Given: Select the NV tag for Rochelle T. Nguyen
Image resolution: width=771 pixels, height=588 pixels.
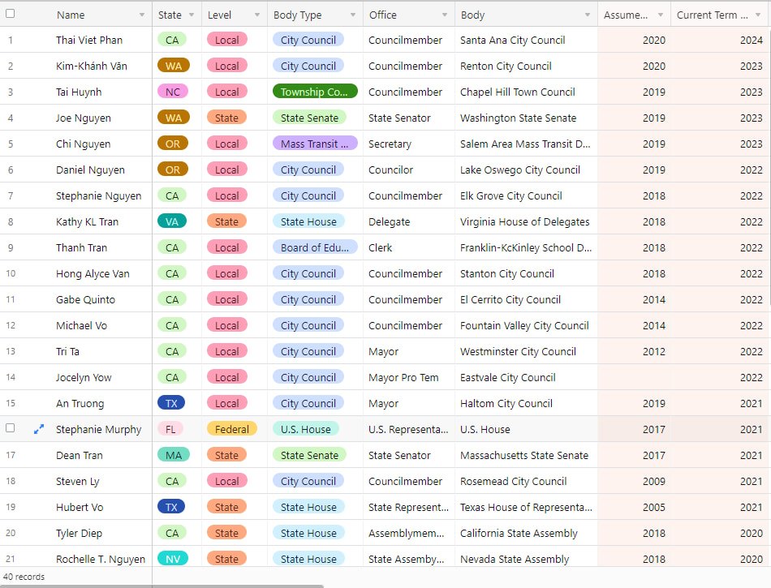Looking at the screenshot, I should (x=173, y=559).
